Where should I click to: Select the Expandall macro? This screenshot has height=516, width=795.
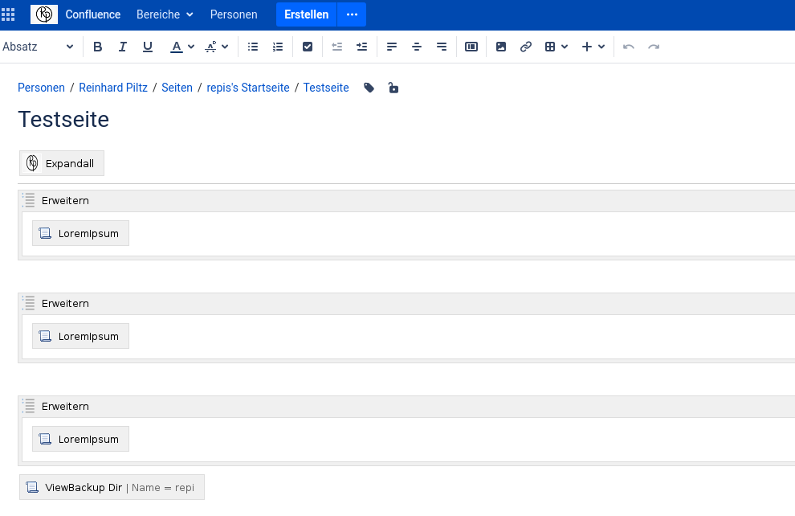point(62,163)
